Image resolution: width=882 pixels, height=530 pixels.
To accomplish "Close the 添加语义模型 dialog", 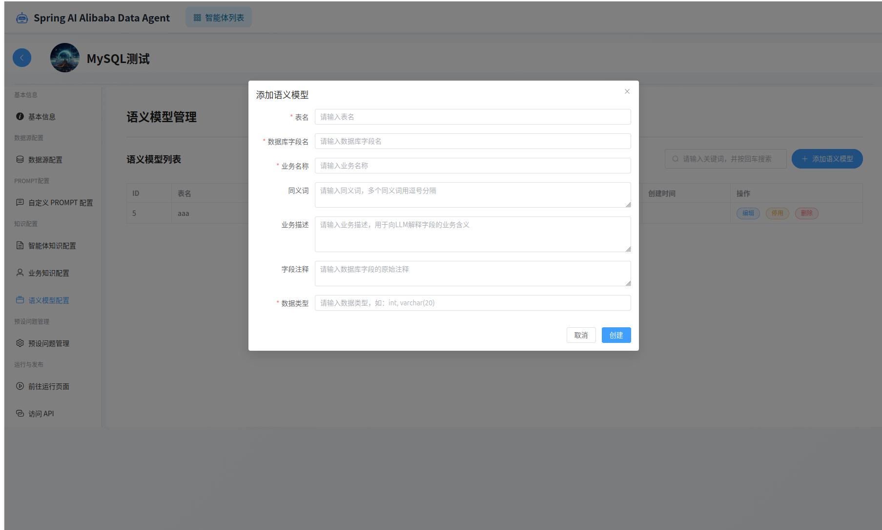I will pos(627,91).
